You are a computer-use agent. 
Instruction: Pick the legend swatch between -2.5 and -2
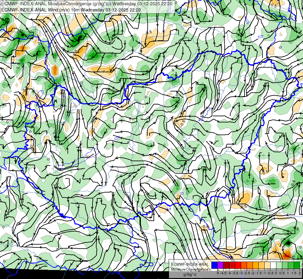(x=250, y=265)
